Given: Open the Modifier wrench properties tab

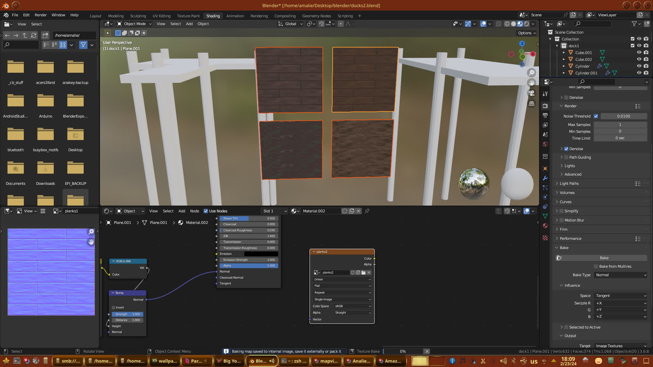Looking at the screenshot, I should [545, 178].
